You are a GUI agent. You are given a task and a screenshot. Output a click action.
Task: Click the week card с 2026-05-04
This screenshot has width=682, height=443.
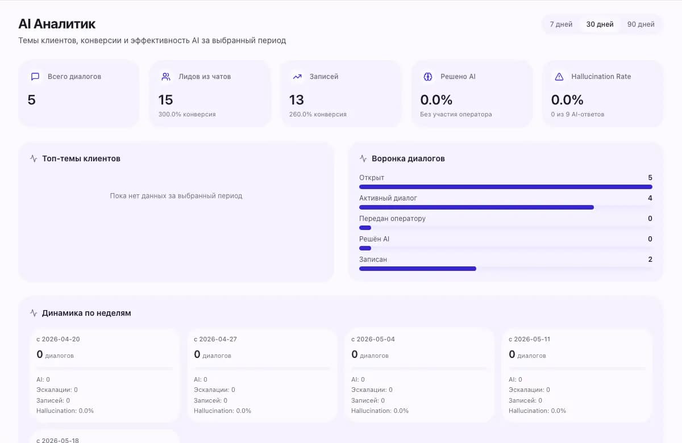[x=419, y=375]
